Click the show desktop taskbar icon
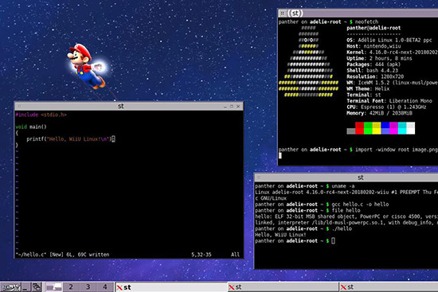Viewport: 438px width, 292px height. pos(26,287)
